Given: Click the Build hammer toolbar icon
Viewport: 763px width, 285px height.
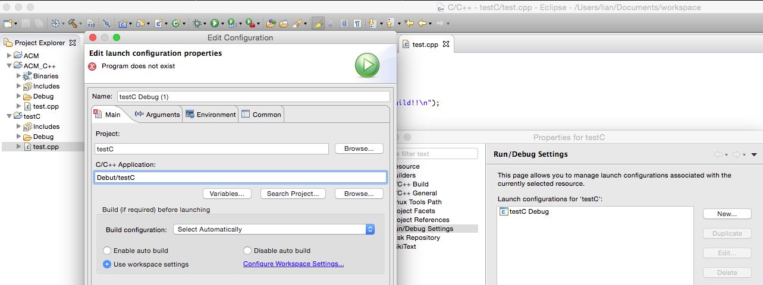Looking at the screenshot, I should [x=73, y=23].
